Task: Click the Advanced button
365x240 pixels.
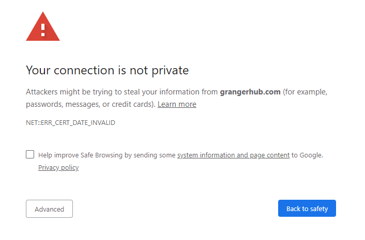Action: (x=49, y=209)
